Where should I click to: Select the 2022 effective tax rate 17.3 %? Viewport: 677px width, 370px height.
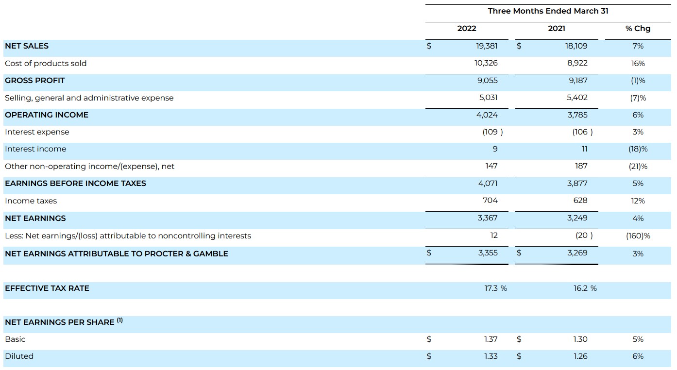(x=496, y=288)
